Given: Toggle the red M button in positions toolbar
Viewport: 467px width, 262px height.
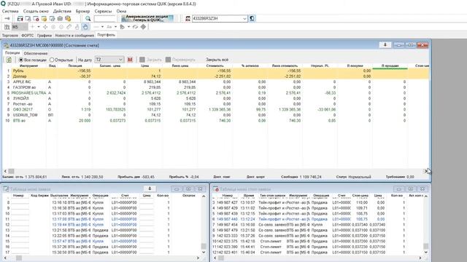Looking at the screenshot, I should tap(130, 60).
